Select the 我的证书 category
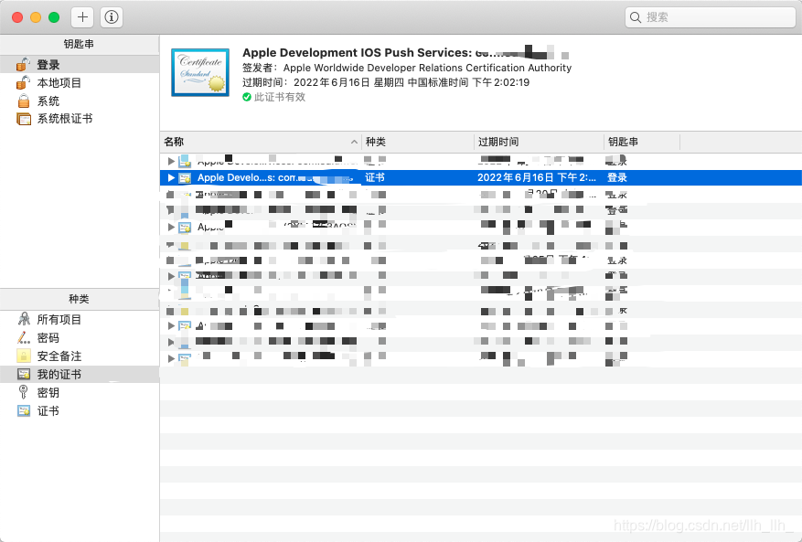Screen dimensions: 802x542 point(80,375)
